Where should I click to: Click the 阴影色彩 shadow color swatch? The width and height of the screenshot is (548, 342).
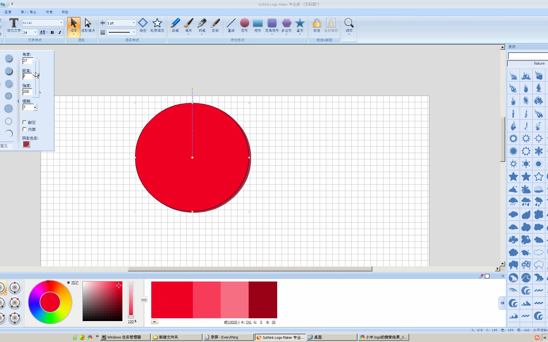pyautogui.click(x=26, y=144)
